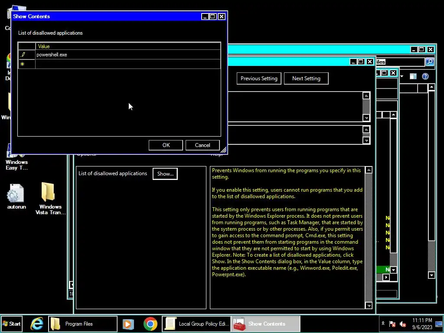The height and width of the screenshot is (333, 444).
Task: Click up arrow of second policy text box
Action: pos(366,129)
